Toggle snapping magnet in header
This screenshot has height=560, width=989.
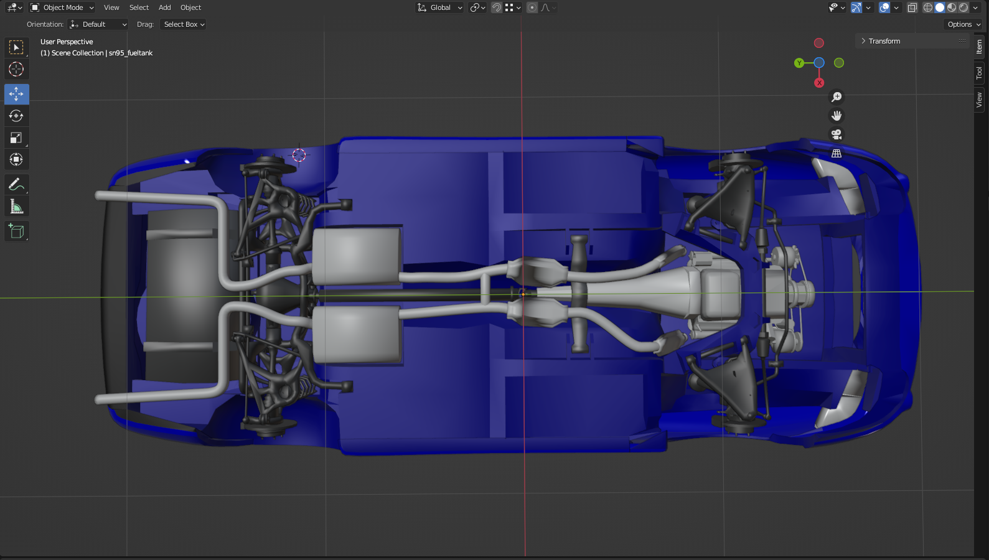(x=497, y=7)
